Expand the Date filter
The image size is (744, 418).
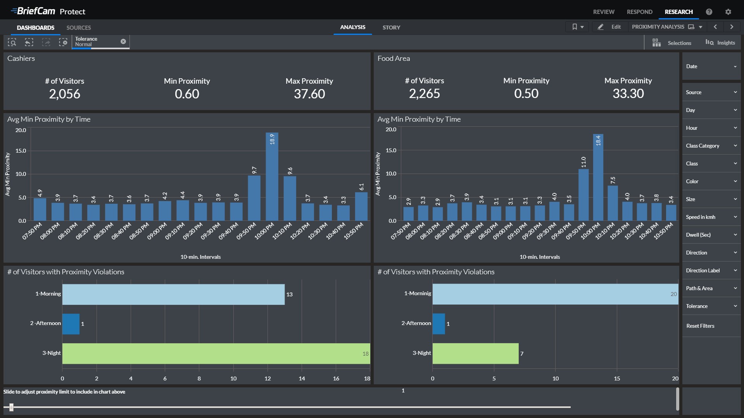pos(711,66)
